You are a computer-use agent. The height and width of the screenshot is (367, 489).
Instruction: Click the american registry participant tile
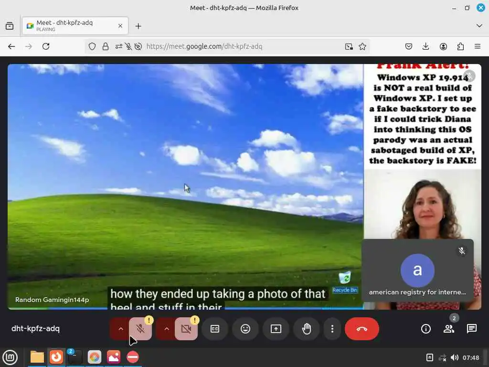tap(417, 270)
